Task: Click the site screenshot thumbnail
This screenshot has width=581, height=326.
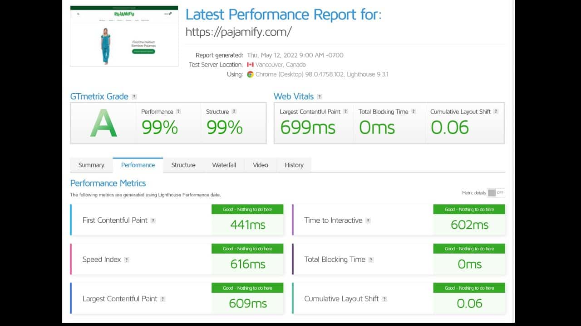Action: 124,36
